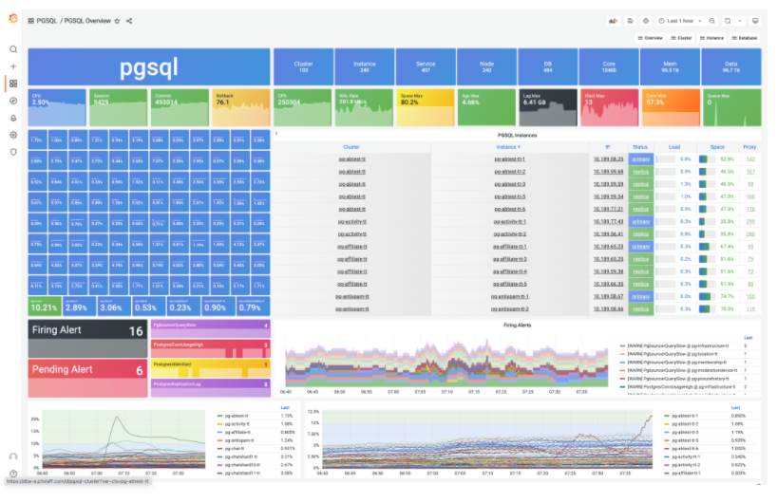Refresh the dashboard with circular arrows icon
The width and height of the screenshot is (777, 503).
[728, 21]
